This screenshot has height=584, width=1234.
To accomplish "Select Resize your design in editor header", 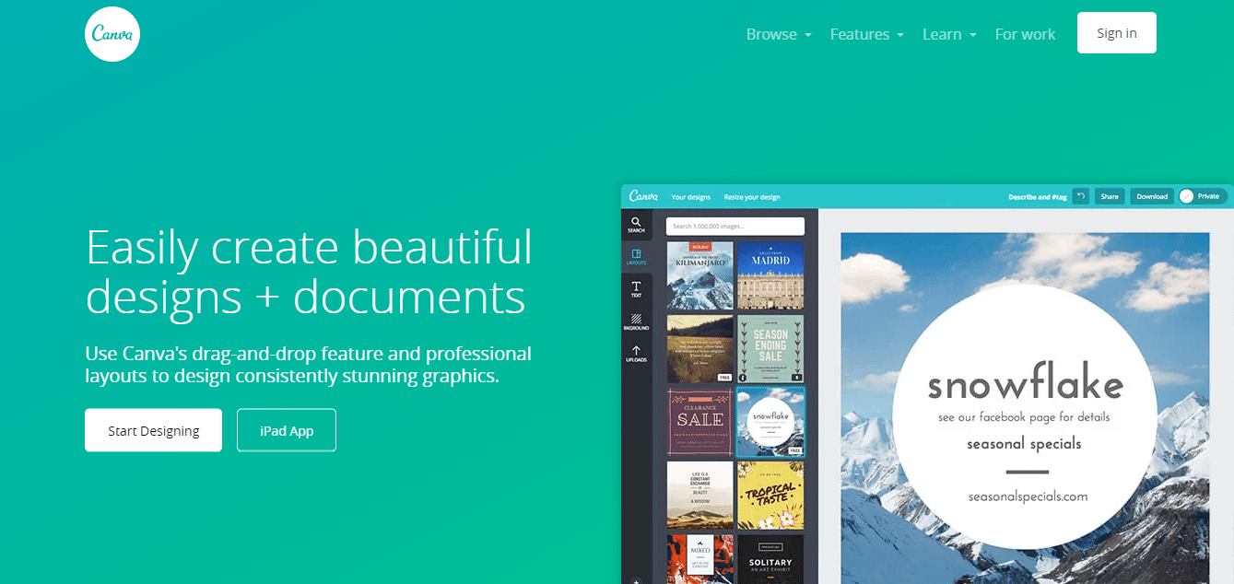I will click(x=752, y=197).
